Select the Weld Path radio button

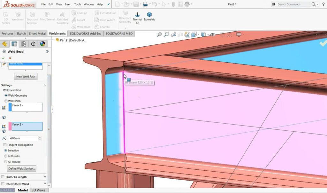tap(6, 101)
